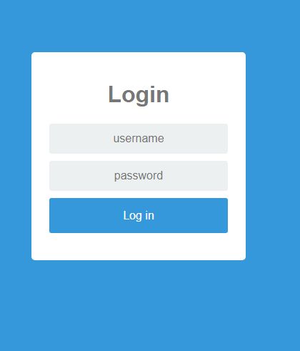Image resolution: width=300 pixels, height=351 pixels.
Task: Submit the form with Log in
Action: (139, 215)
